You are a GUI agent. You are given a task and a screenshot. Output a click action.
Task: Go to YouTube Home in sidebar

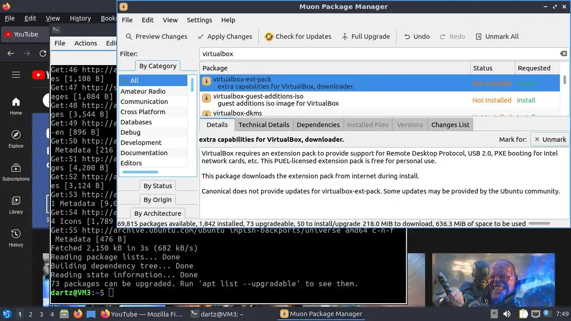[x=16, y=106]
